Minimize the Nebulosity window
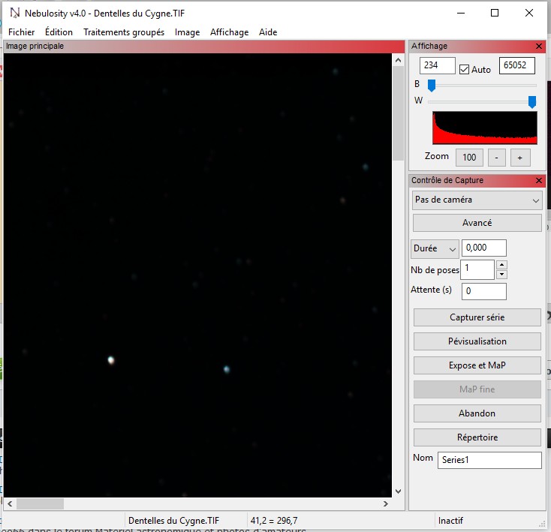Screen dimensions: 551x532 click(461, 13)
